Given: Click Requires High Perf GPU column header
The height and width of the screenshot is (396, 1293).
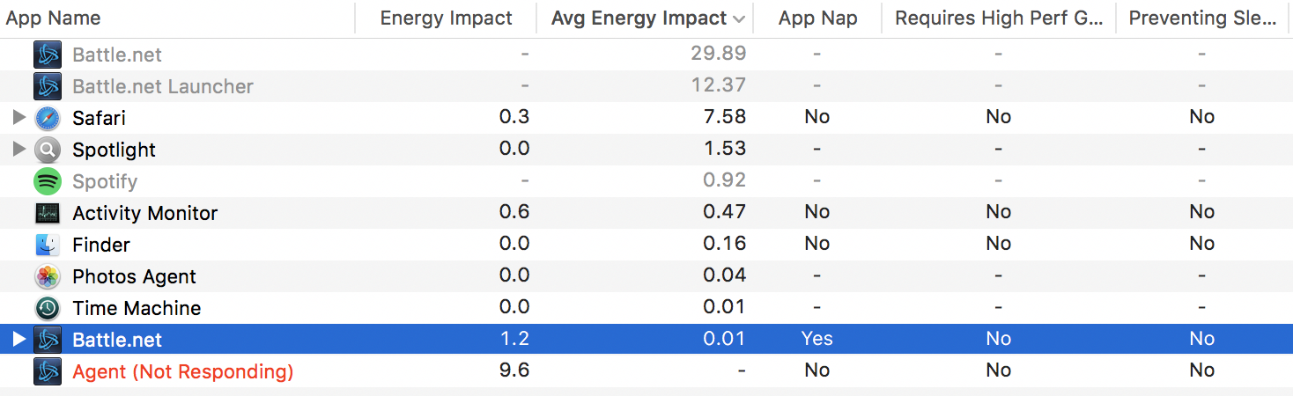Looking at the screenshot, I should click(x=999, y=18).
